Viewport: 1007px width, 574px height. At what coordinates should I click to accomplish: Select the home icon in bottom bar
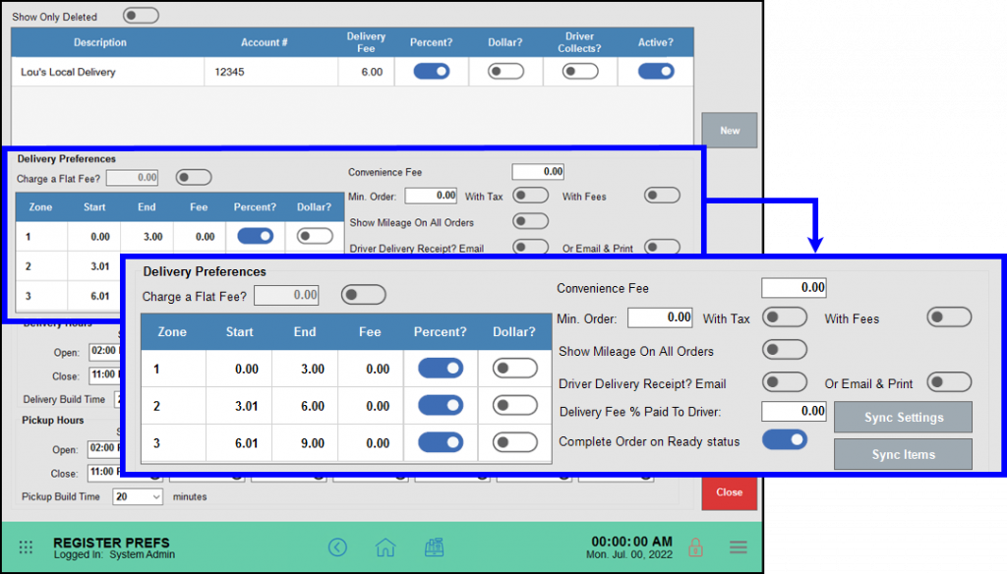click(385, 547)
